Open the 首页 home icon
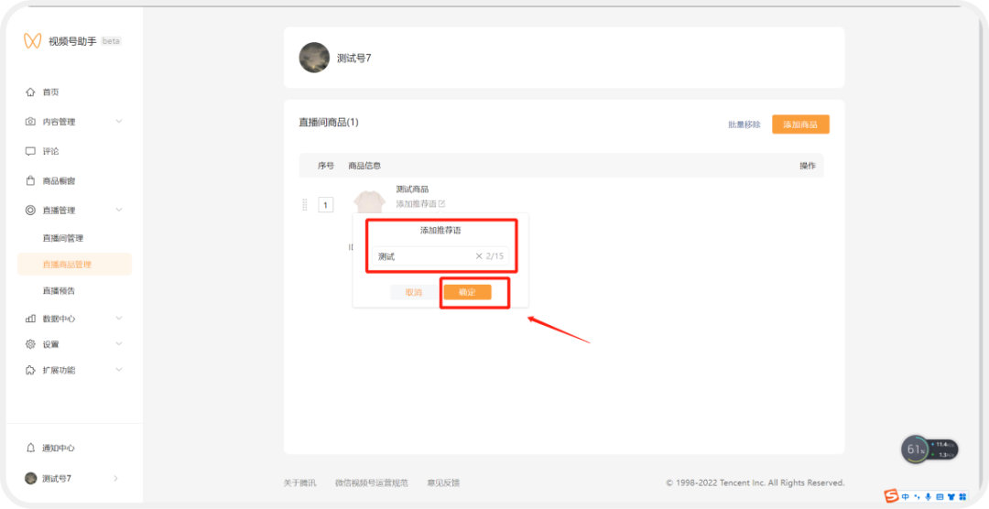This screenshot has height=509, width=989. coord(29,92)
